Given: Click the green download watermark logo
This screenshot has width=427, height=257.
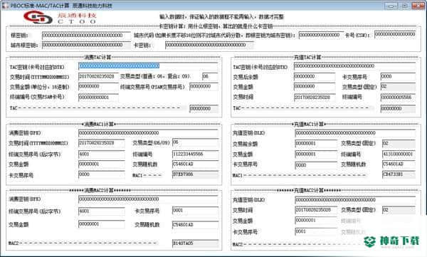Looking at the screenshot, I should 391,241.
